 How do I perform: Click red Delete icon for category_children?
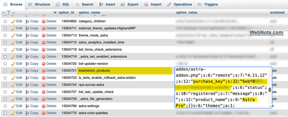(x=44, y=21)
